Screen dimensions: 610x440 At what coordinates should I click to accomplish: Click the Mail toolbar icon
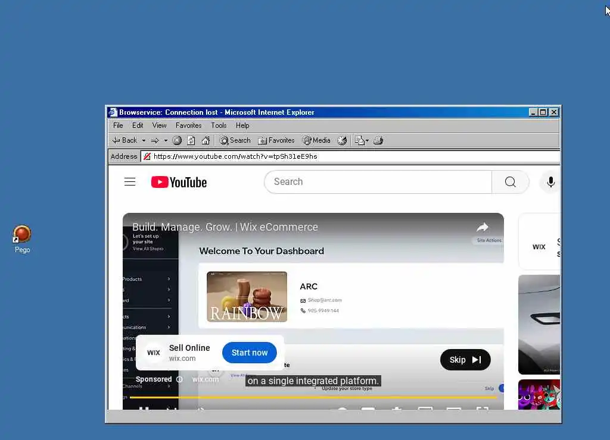tap(359, 140)
